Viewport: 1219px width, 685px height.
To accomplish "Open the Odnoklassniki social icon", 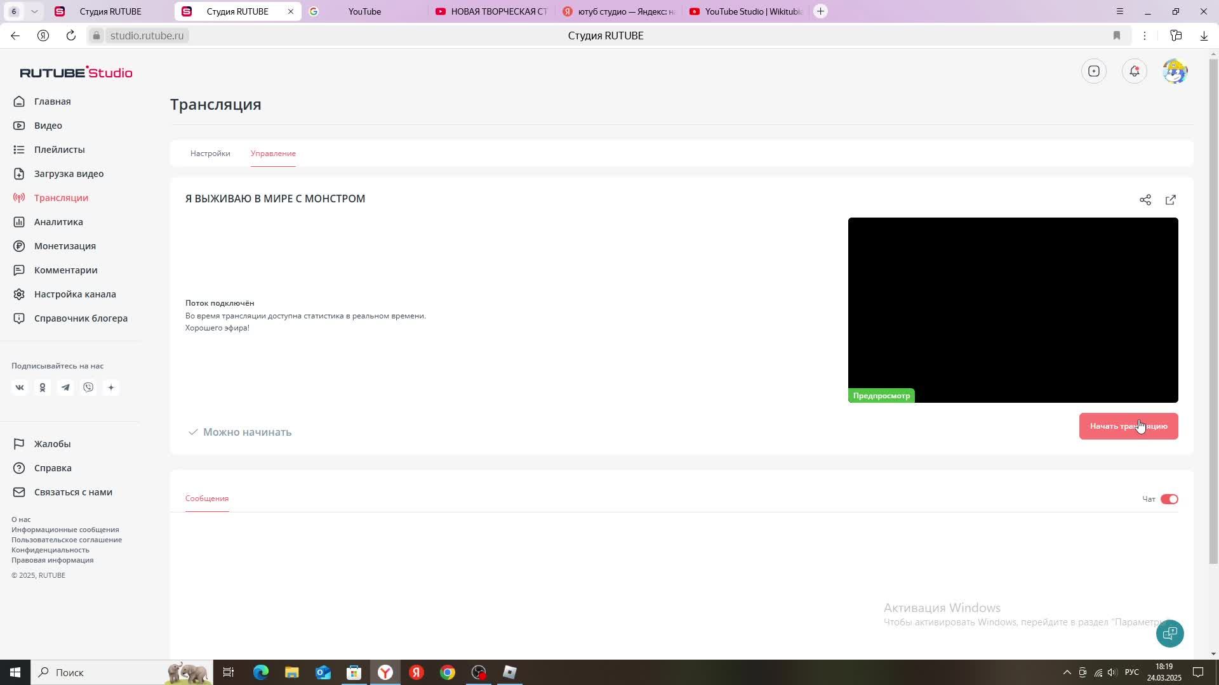I will (43, 388).
